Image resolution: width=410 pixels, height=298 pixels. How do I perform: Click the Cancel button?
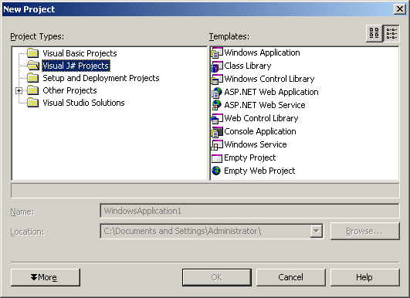click(x=291, y=277)
